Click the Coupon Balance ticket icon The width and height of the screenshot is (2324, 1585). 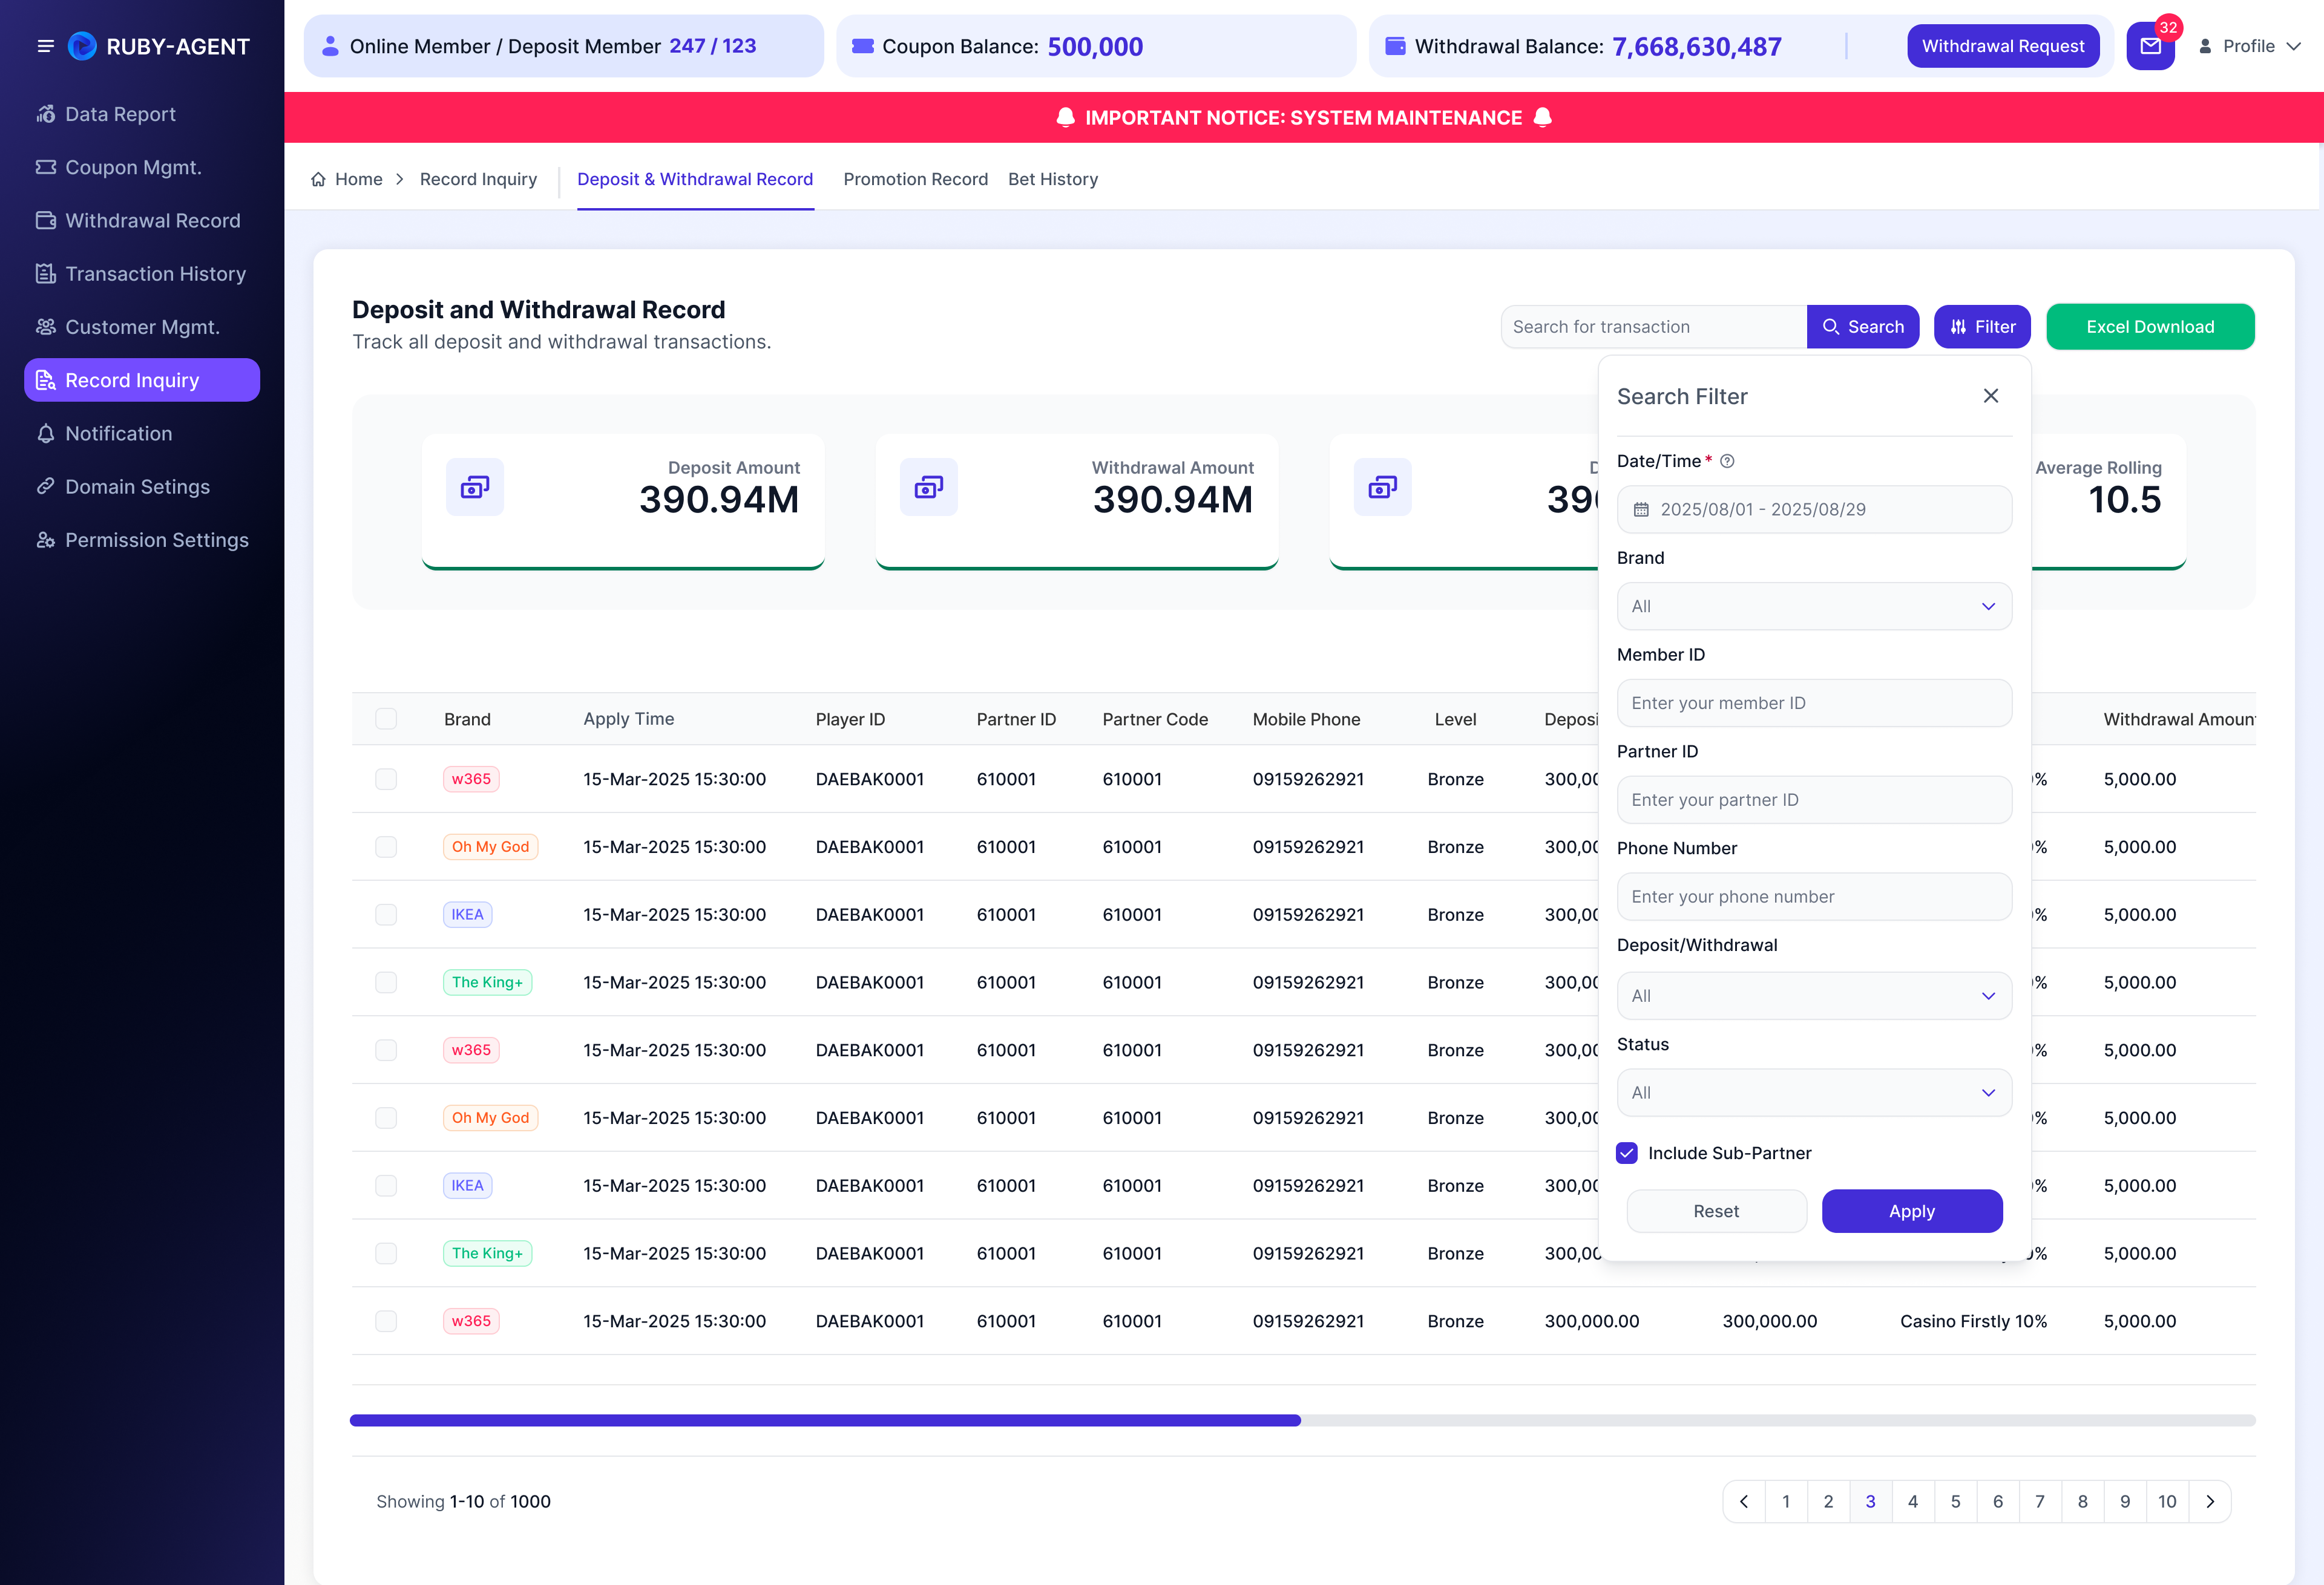tap(863, 46)
